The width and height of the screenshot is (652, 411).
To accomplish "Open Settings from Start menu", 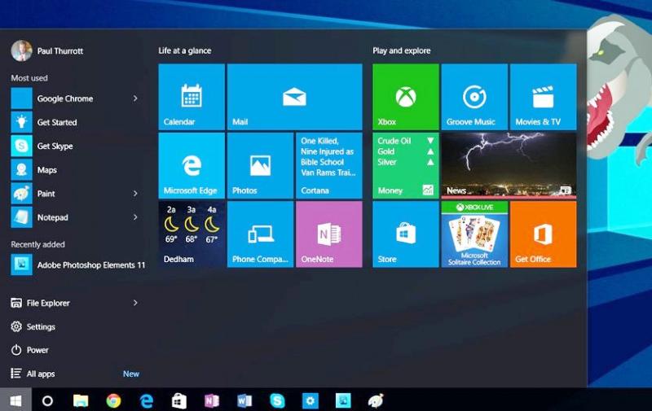I will click(x=33, y=326).
